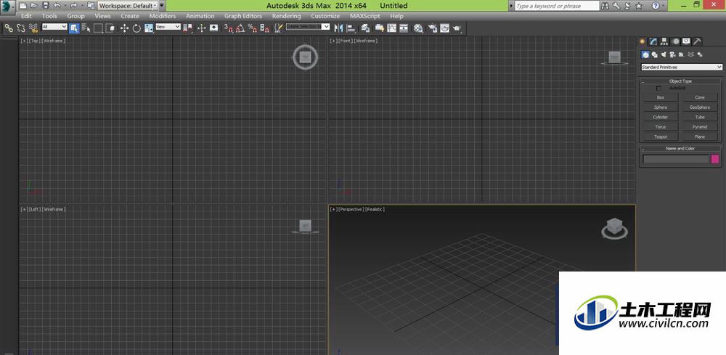Activate the Select and Rotate tool
Viewport: 726px width, 355px height.
click(x=136, y=28)
